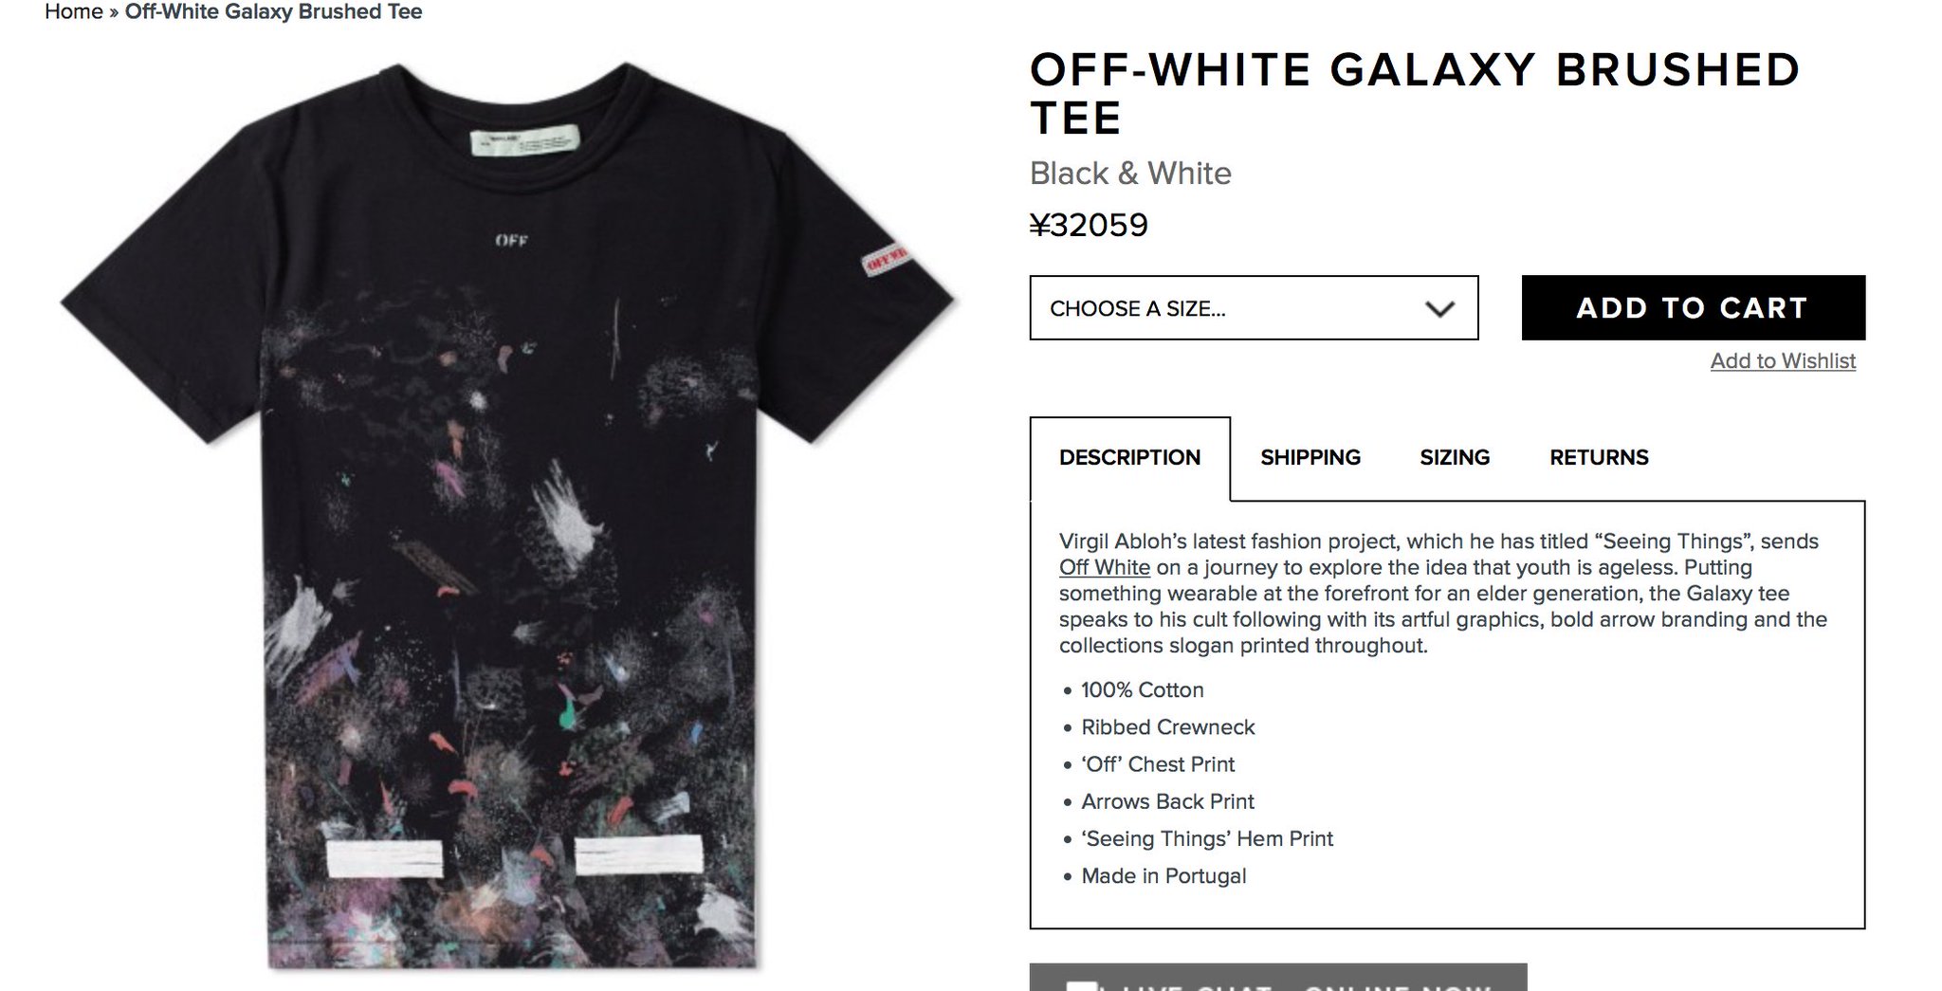Select the Description tab

1129,458
